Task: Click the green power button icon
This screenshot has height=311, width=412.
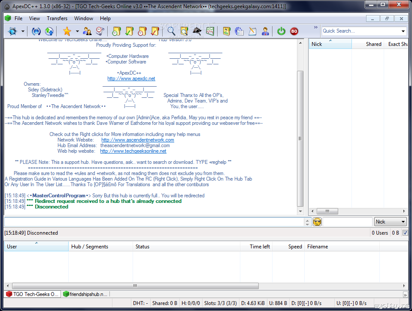Action: pos(281,31)
